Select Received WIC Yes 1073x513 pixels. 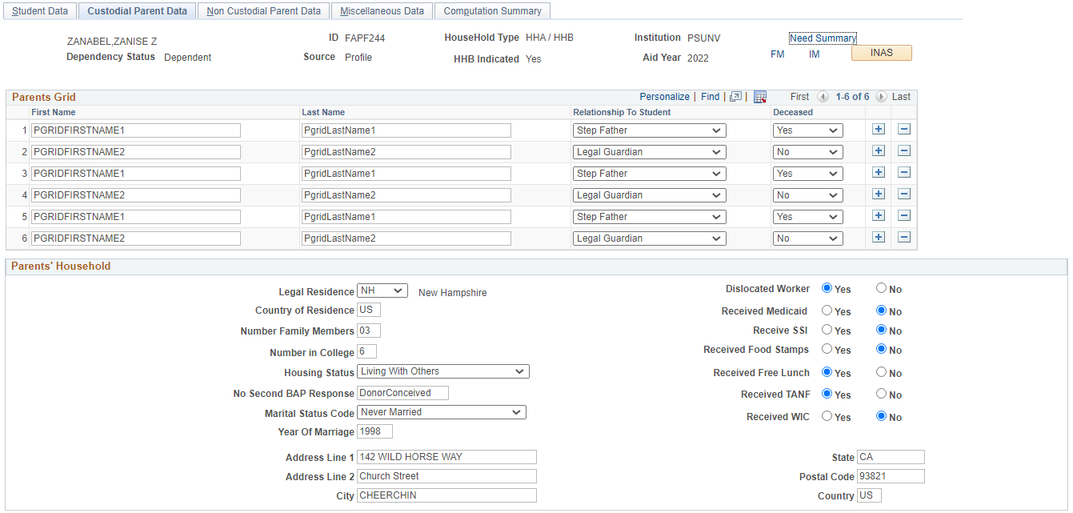click(827, 416)
